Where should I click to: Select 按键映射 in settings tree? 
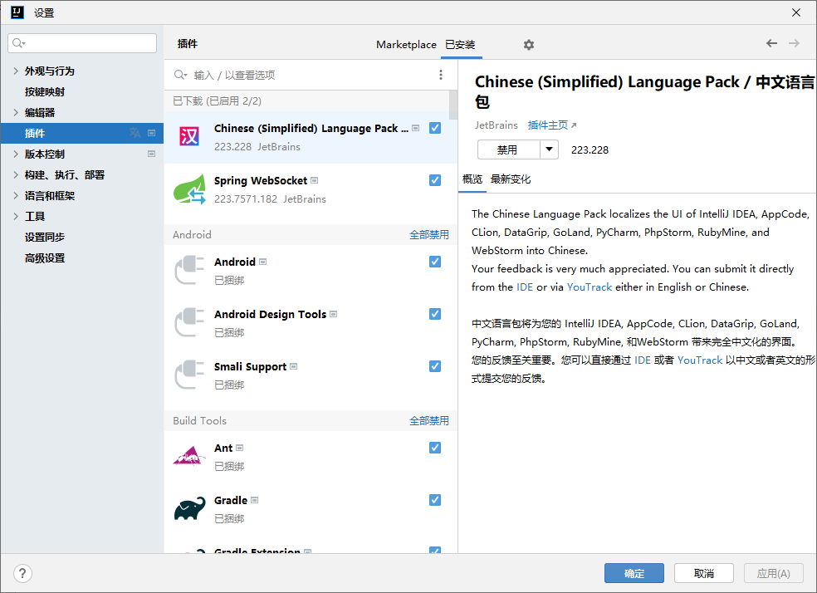tap(45, 91)
